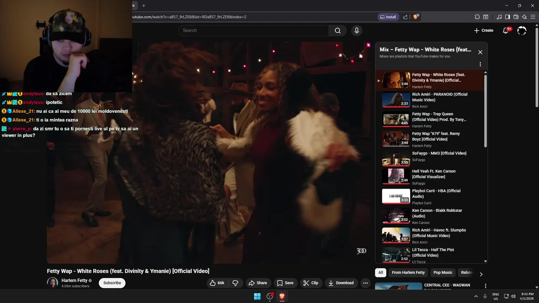Open the clock showing 9:42 PM
The width and height of the screenshot is (539, 303).
(527, 296)
